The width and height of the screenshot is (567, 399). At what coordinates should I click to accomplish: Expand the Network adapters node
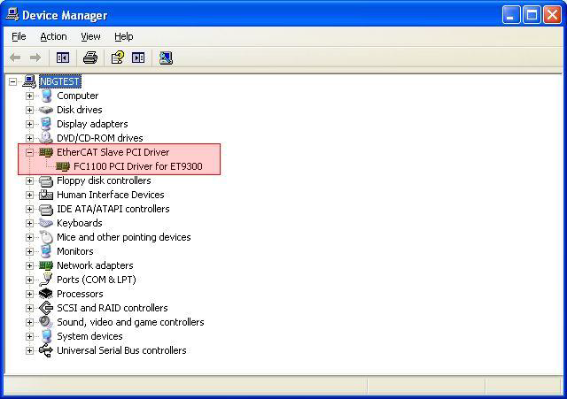point(29,265)
